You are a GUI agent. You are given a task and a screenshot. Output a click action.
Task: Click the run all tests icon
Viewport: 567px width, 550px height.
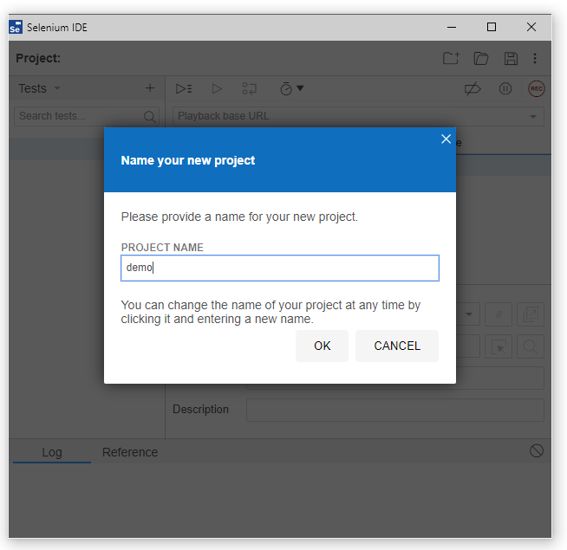184,88
